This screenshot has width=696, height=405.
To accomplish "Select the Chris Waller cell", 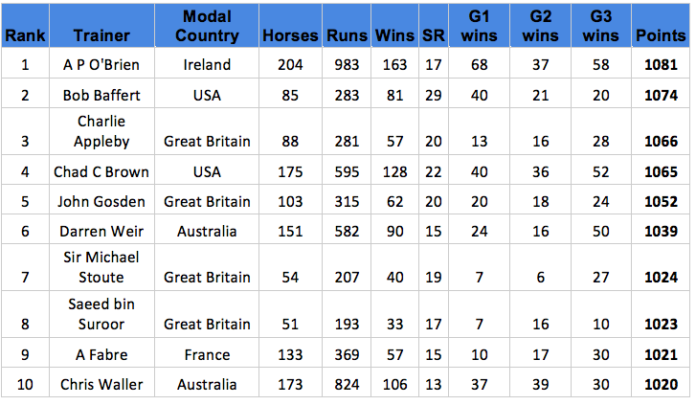I will (101, 384).
